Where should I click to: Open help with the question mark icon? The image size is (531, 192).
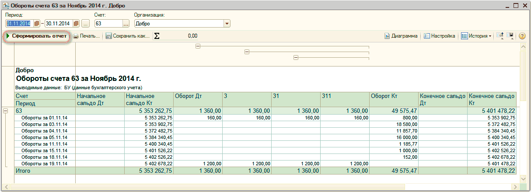click(522, 36)
